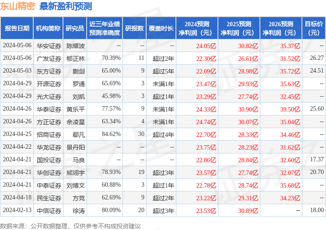Select the 广发证券 institution cell
326x230 pixels.
[x=49, y=59]
